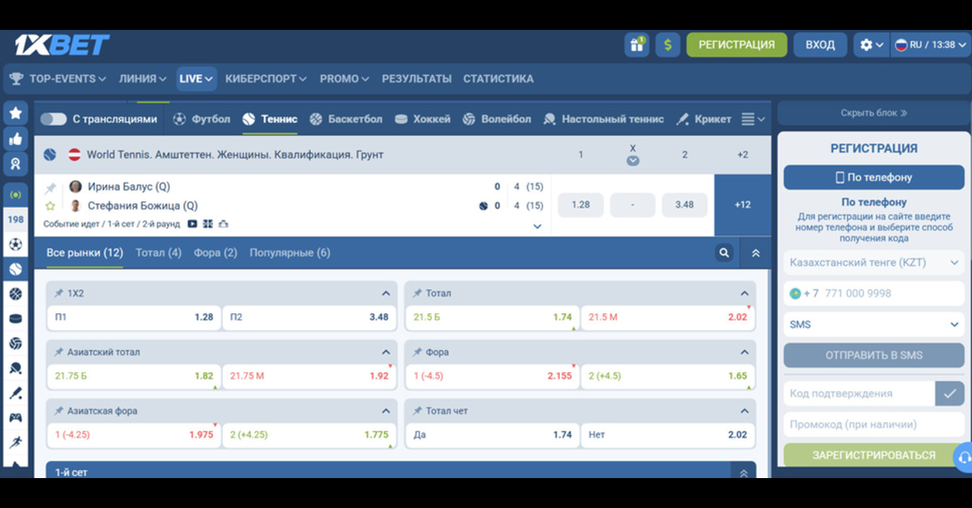Screen dimensions: 972x508
Task: Add Стефания Божица match to favorites star
Action: (50, 206)
